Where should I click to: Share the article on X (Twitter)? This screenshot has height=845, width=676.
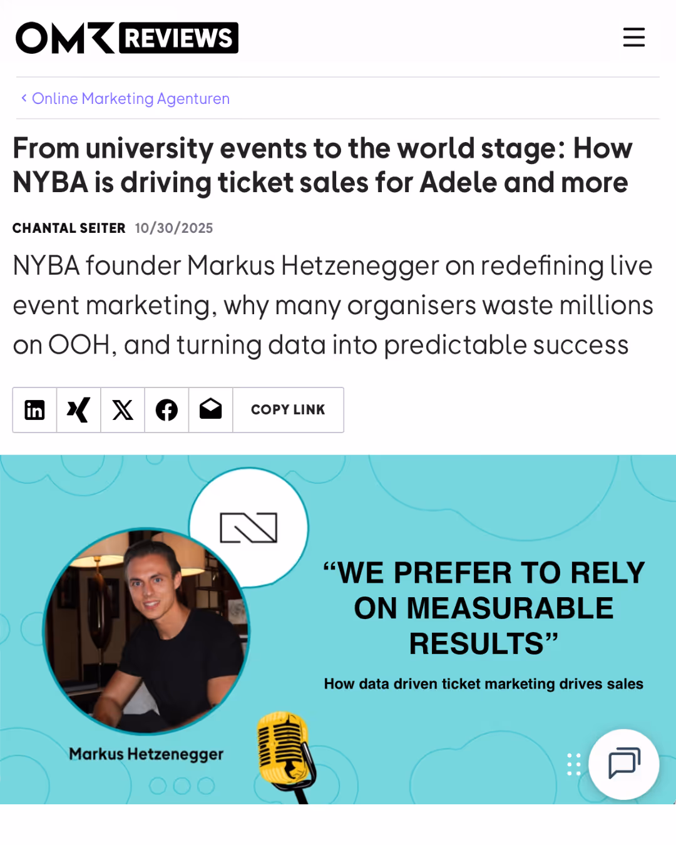click(123, 410)
